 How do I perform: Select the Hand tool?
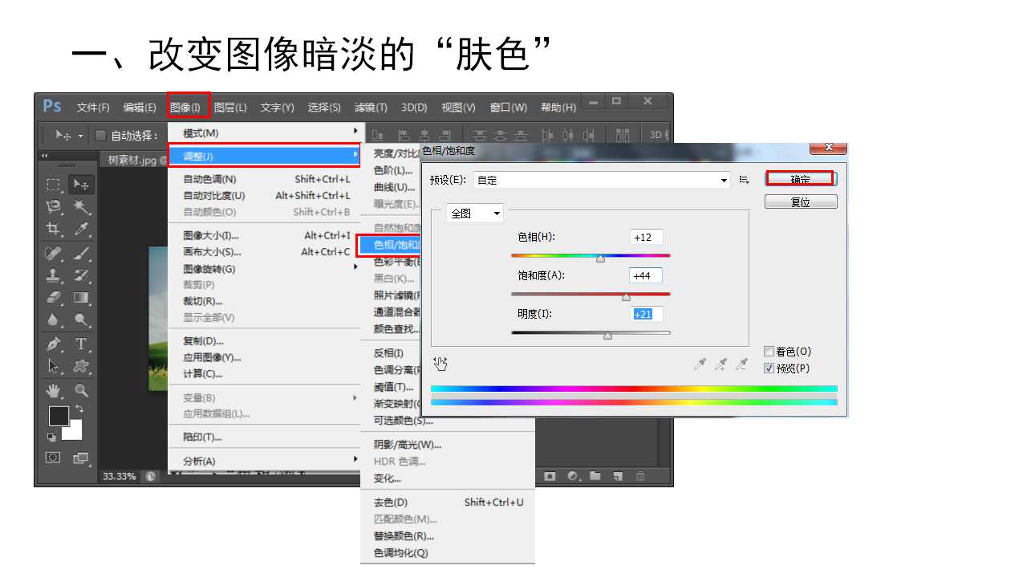coord(54,391)
